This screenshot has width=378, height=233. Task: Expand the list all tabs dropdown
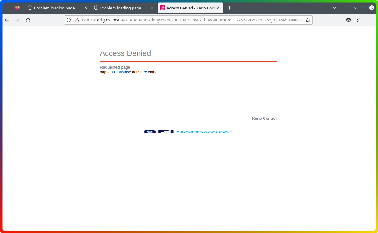pos(334,8)
